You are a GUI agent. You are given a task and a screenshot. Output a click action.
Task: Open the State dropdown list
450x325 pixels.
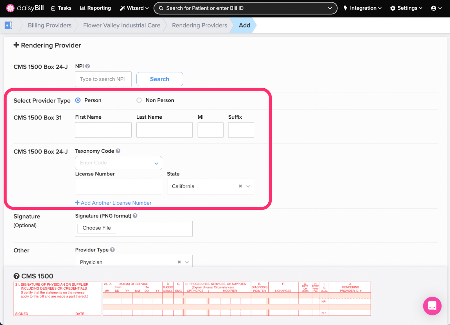pos(248,186)
